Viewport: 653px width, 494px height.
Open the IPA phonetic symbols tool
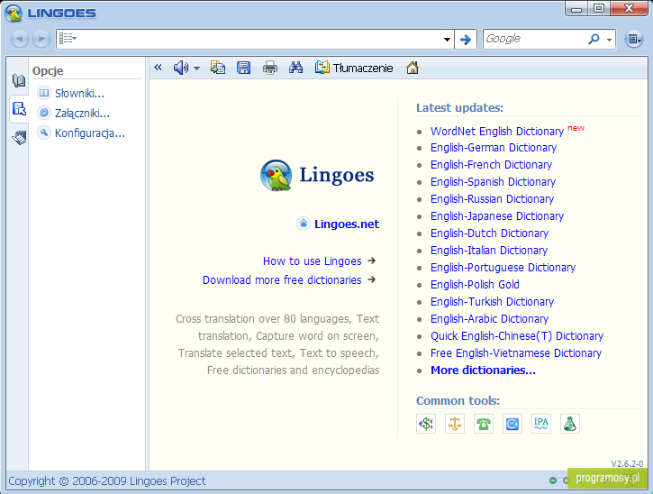point(541,424)
